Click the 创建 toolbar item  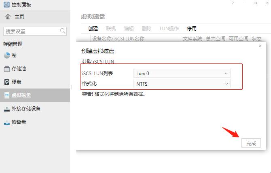(x=93, y=28)
